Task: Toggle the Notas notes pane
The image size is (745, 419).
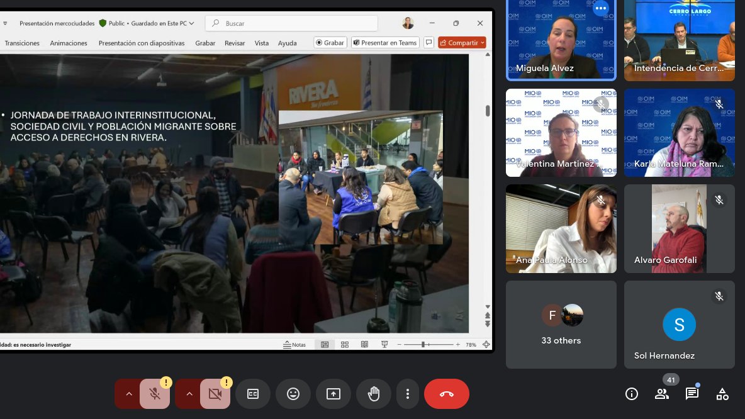Action: 294,344
